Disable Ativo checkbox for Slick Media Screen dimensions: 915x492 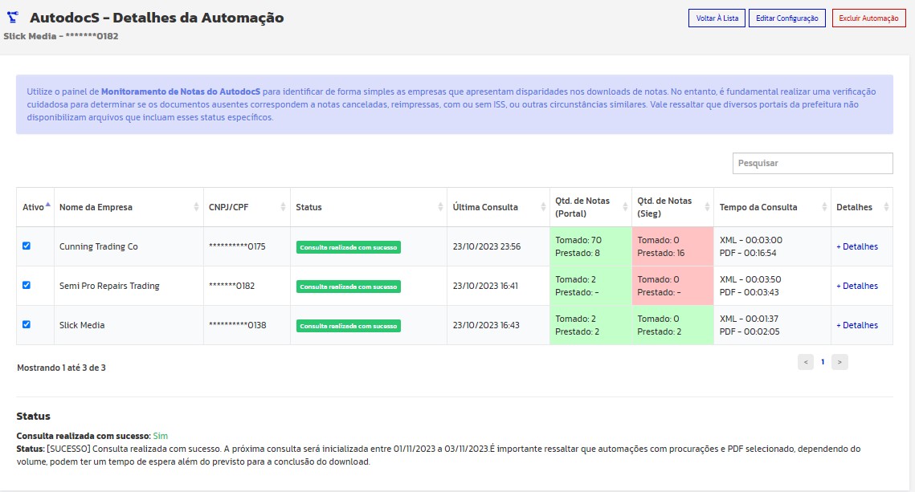pos(27,324)
